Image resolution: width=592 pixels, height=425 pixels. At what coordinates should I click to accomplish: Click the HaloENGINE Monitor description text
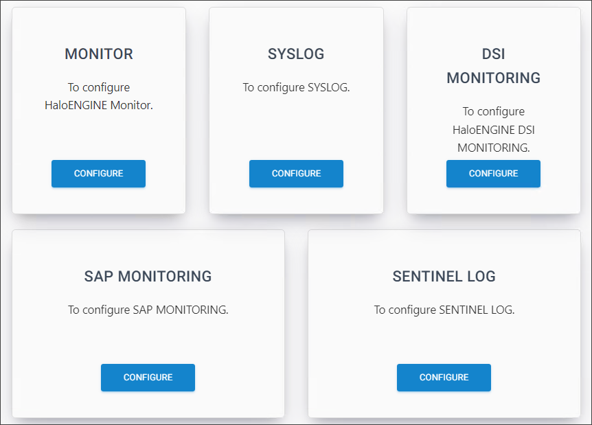98,97
